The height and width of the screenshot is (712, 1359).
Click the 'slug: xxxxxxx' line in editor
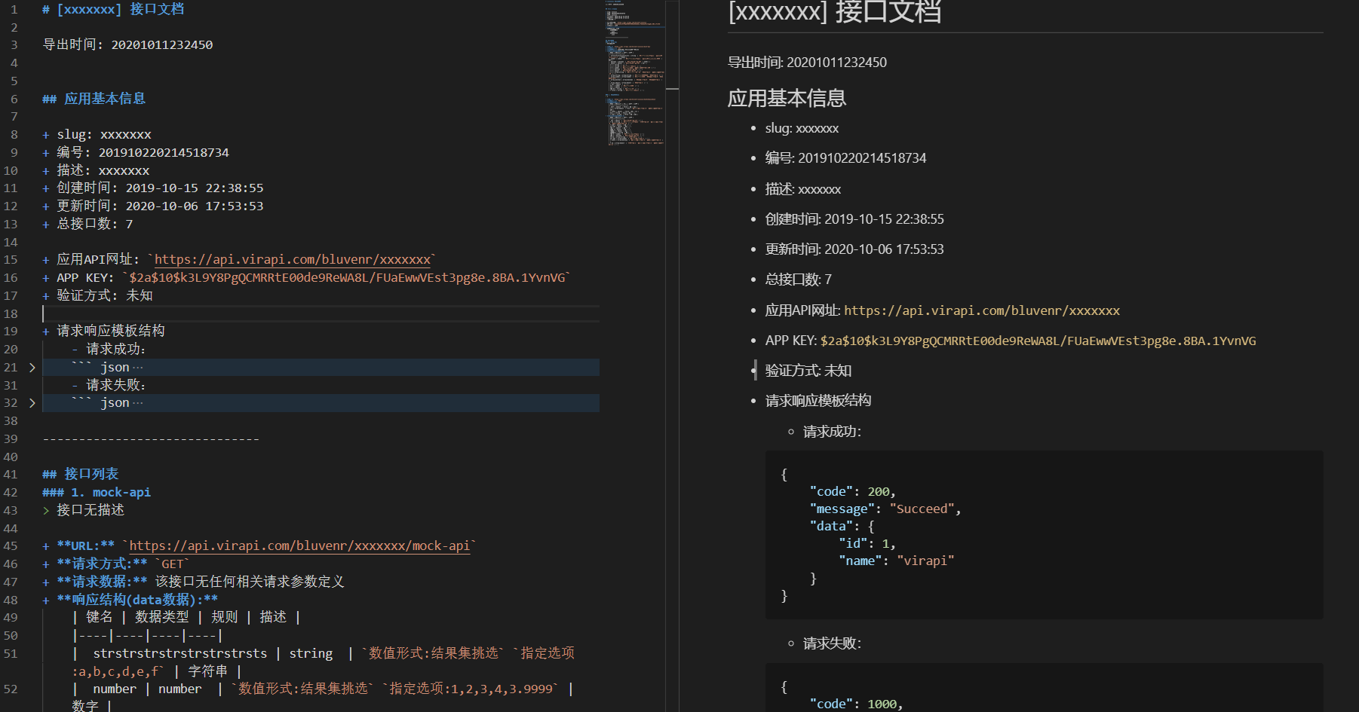97,135
